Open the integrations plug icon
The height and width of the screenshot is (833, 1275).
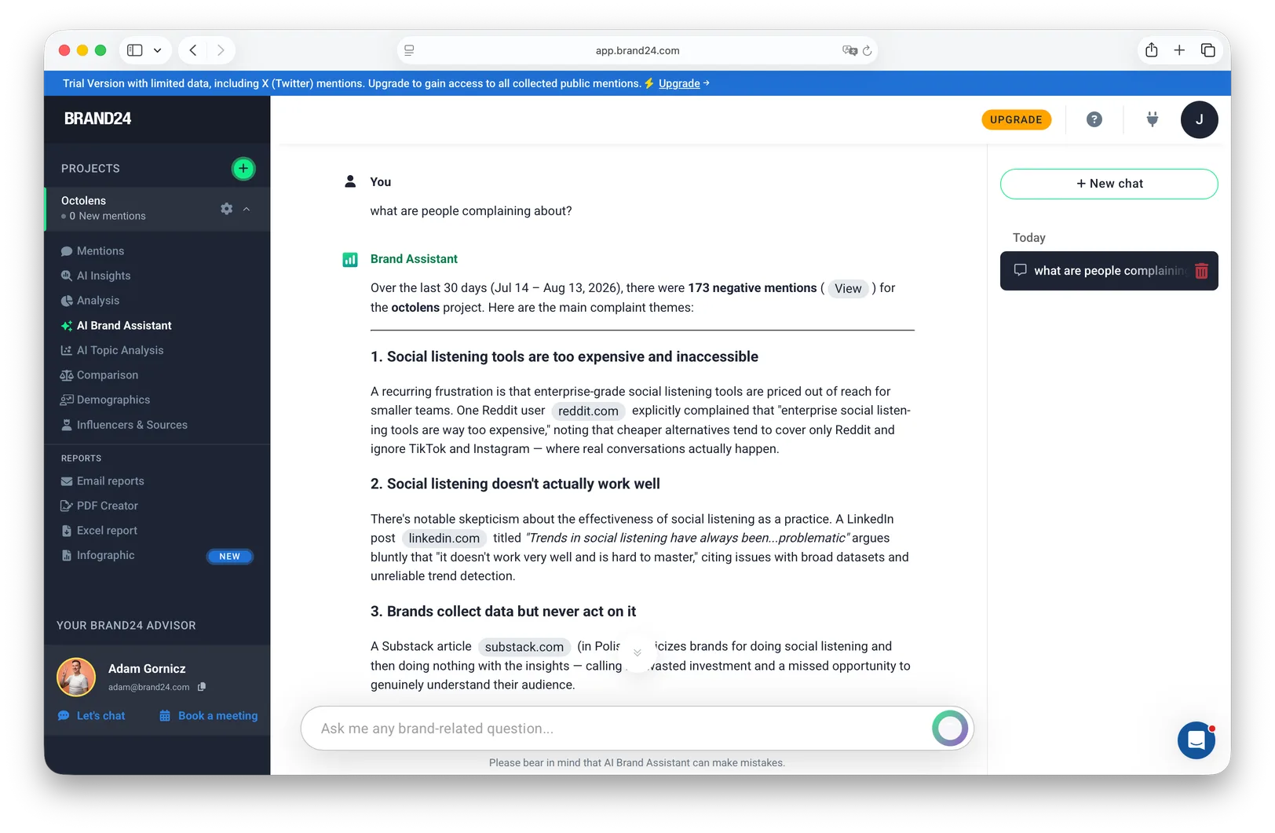(1152, 119)
